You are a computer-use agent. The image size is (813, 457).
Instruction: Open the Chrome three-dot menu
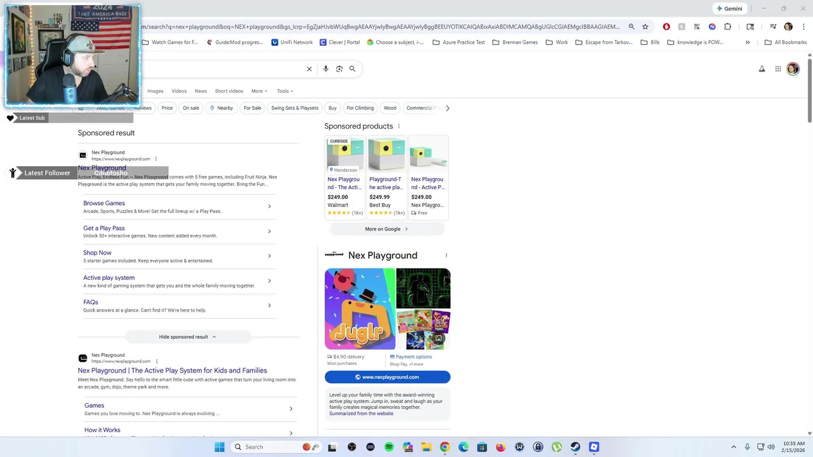tap(803, 27)
